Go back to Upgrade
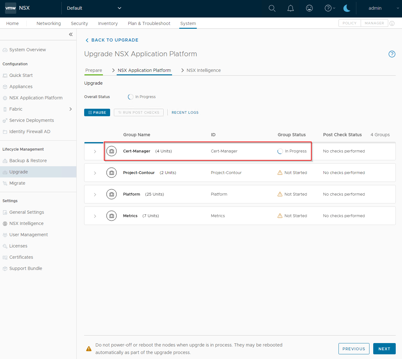The height and width of the screenshot is (359, 402). (x=112, y=40)
